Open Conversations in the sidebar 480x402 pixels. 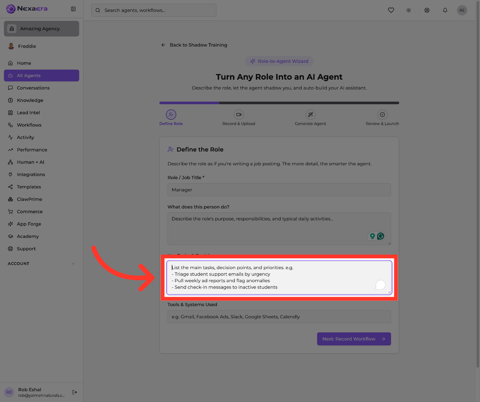[x=42, y=88]
